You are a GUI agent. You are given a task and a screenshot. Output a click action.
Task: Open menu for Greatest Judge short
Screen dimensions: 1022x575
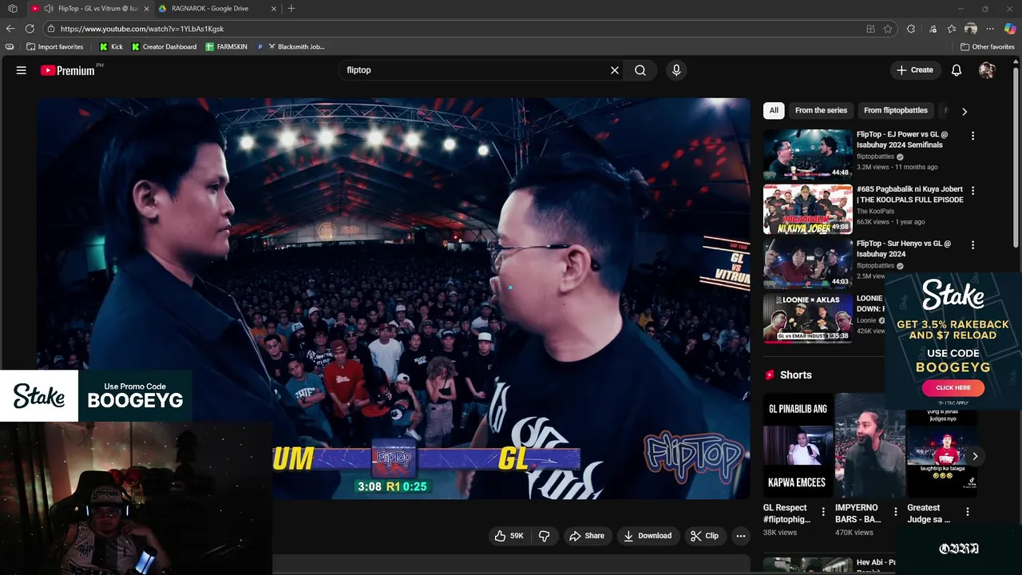(x=968, y=512)
